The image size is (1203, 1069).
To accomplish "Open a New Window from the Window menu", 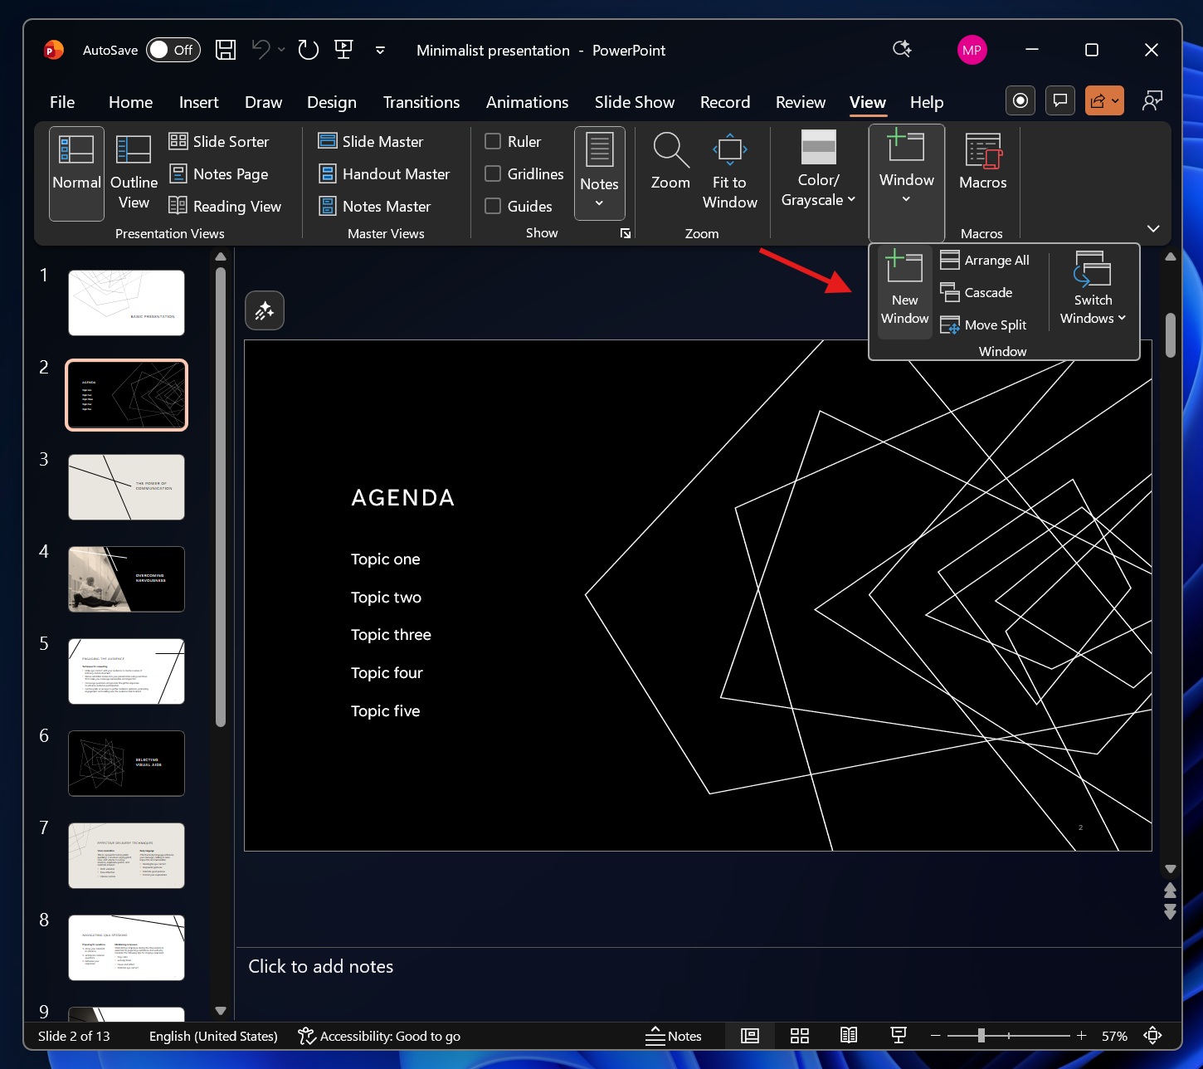I will (903, 286).
